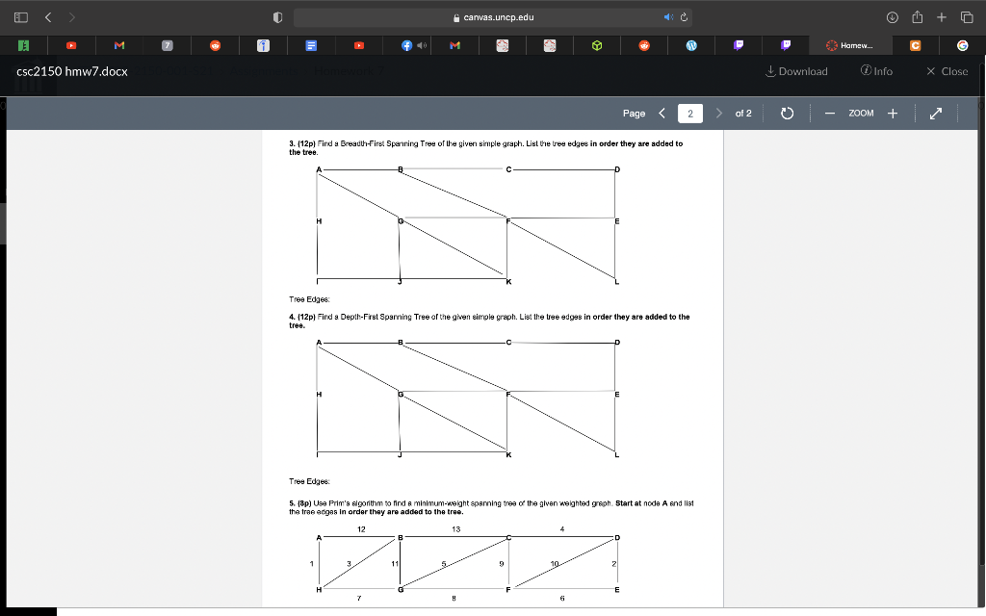Open the Facebook favorite

(x=404, y=45)
